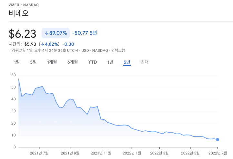Click the 면책조항 disclaimer link

(118, 51)
